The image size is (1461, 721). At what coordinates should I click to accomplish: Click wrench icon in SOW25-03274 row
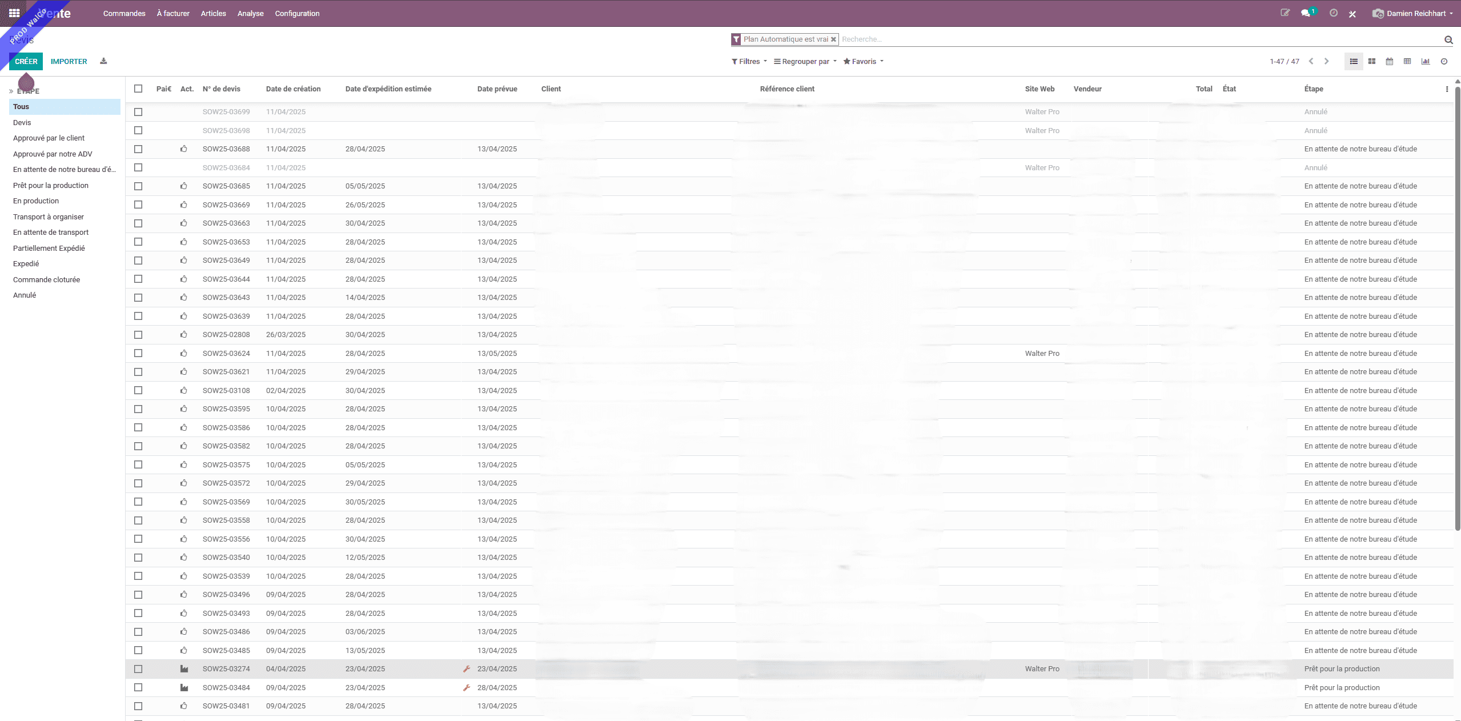(467, 669)
